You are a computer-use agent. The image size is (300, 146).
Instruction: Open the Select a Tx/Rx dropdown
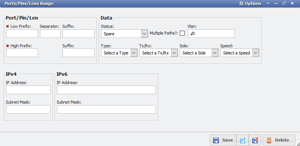[x=158, y=53]
